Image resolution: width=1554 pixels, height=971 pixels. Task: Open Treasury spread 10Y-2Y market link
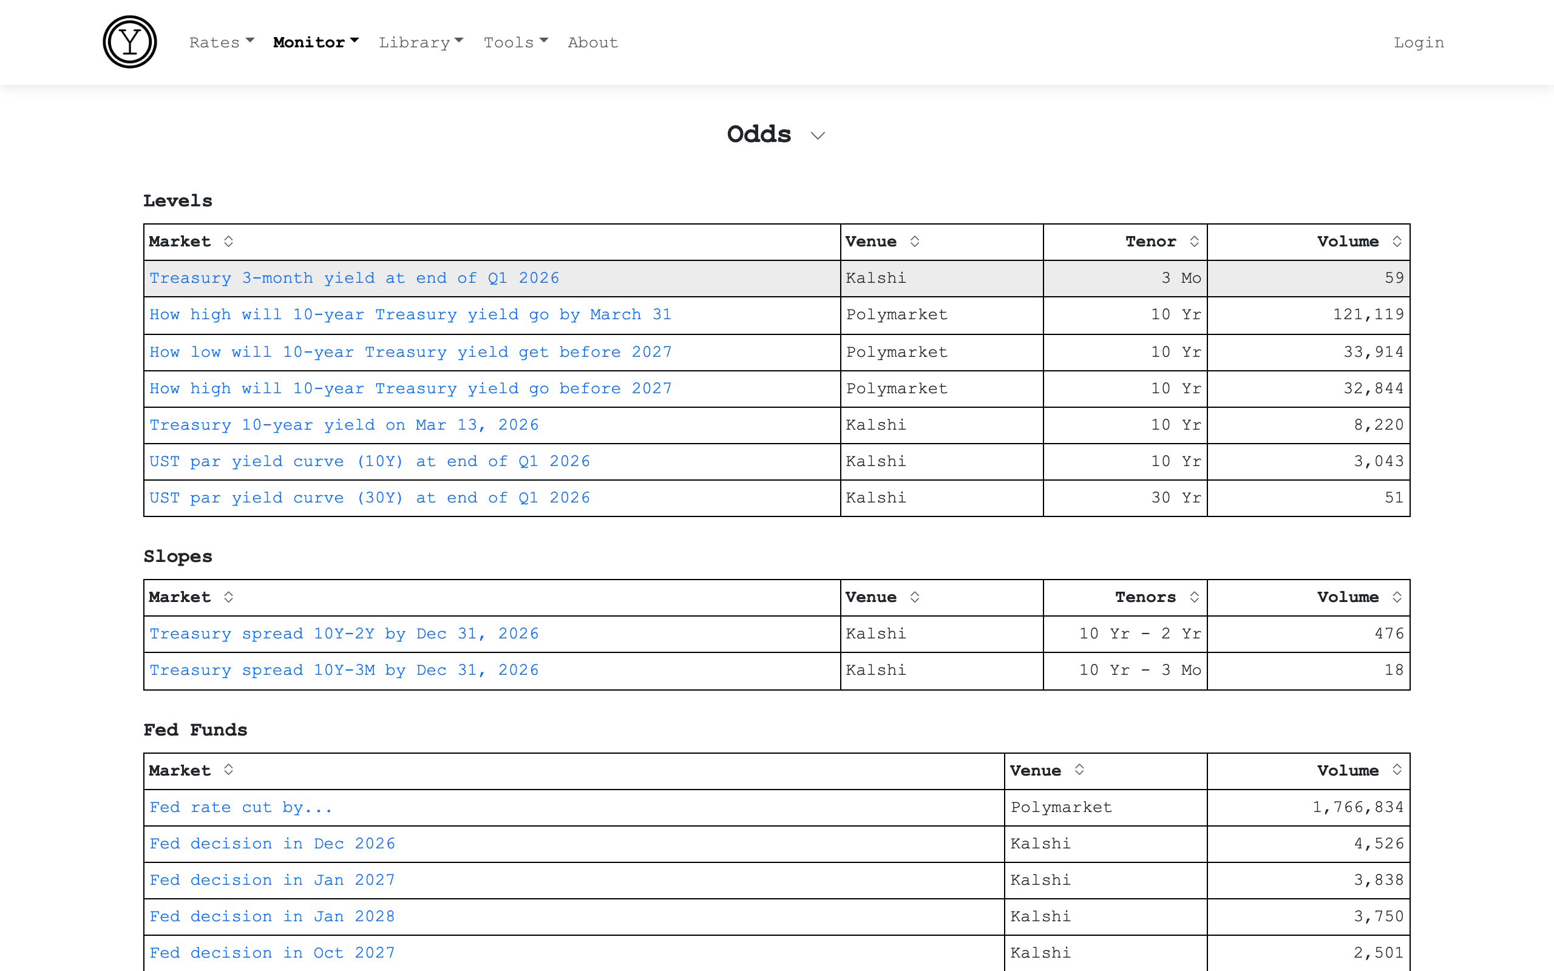344,634
